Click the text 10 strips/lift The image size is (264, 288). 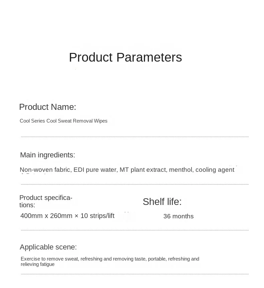pyautogui.click(x=97, y=216)
